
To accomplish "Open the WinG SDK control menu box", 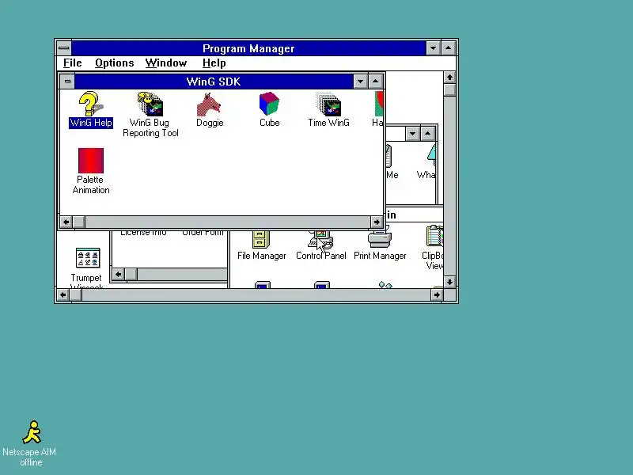I will pos(67,82).
